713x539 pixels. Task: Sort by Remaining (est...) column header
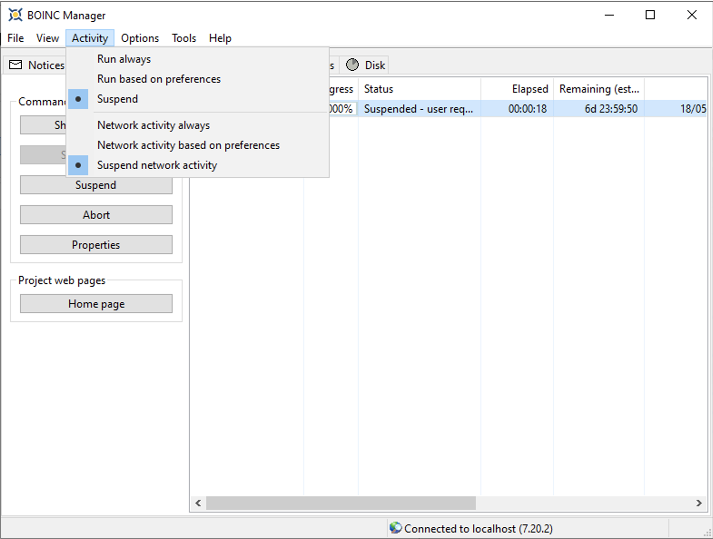point(599,89)
